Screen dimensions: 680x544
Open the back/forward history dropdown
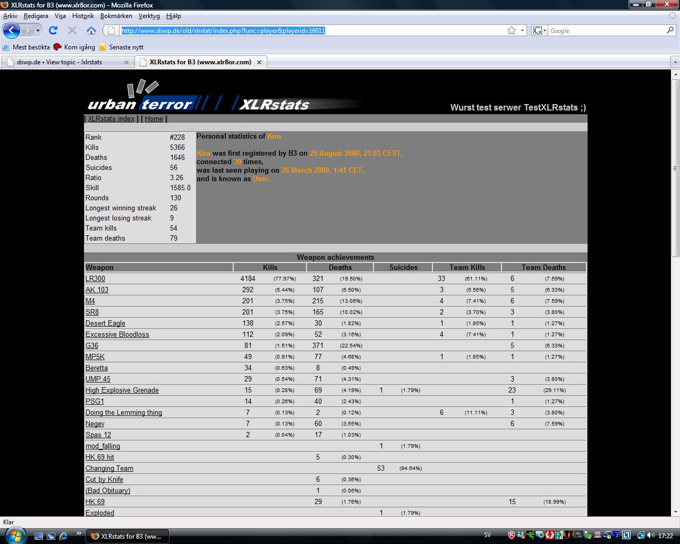click(x=38, y=30)
